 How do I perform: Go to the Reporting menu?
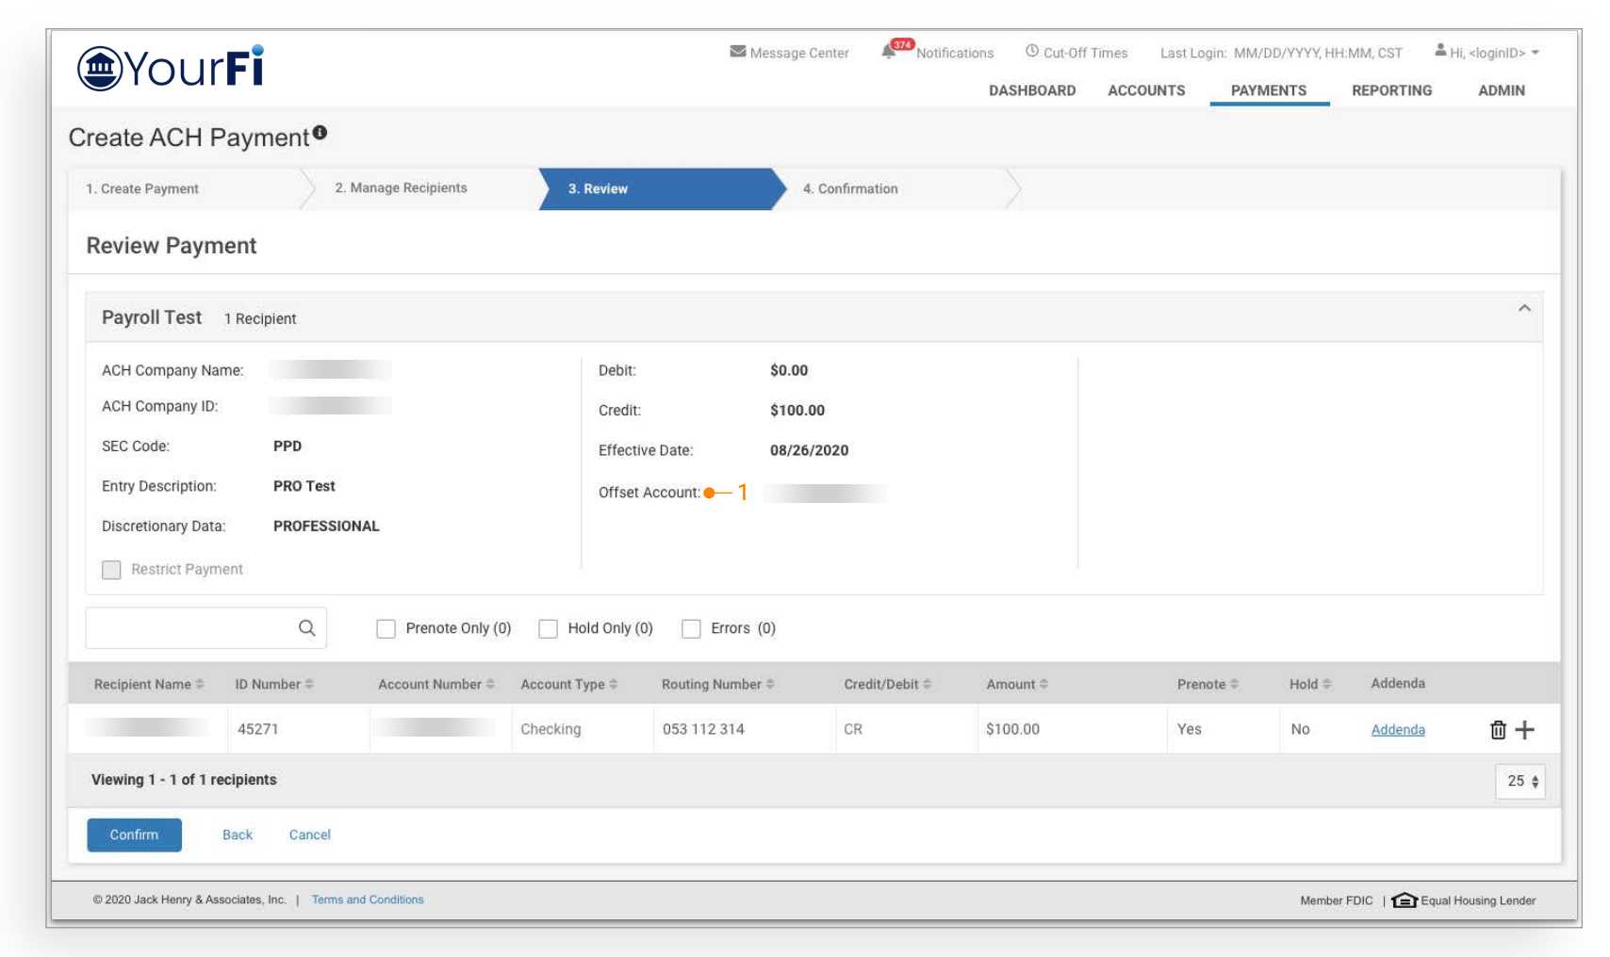coord(1391,90)
